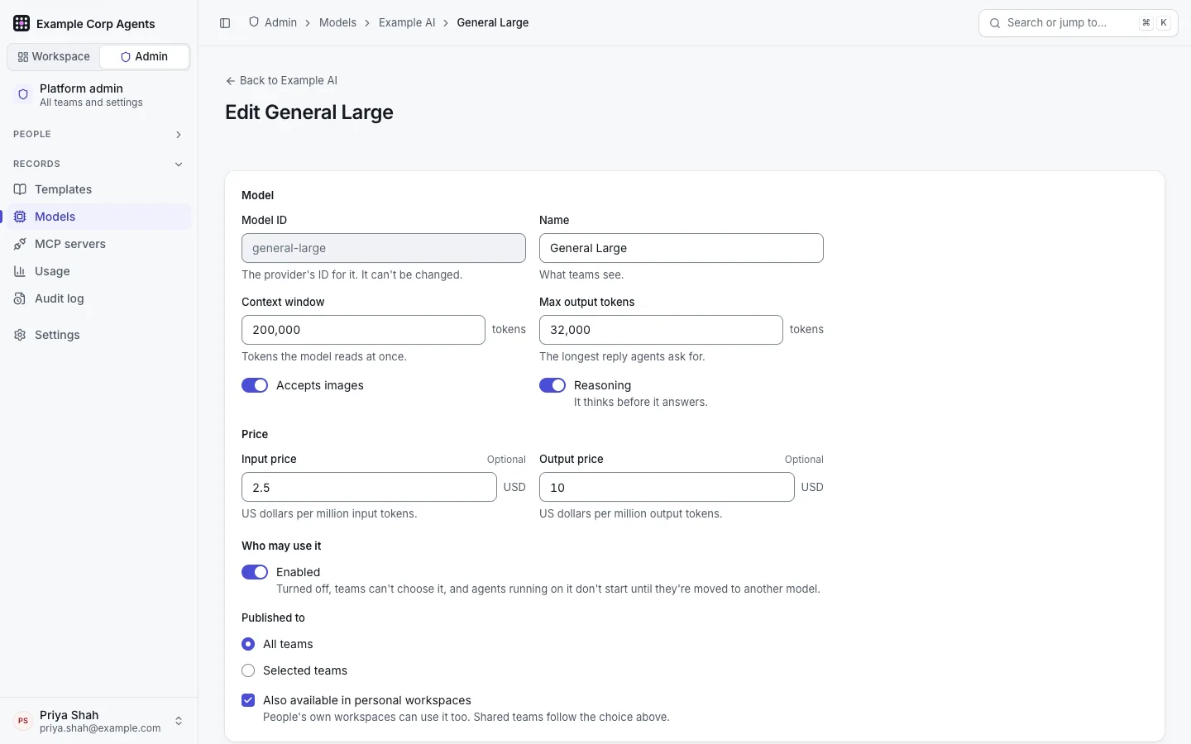Click the back arrow icon beside Back to Example AI
Viewport: 1191px width, 744px height.
click(231, 81)
